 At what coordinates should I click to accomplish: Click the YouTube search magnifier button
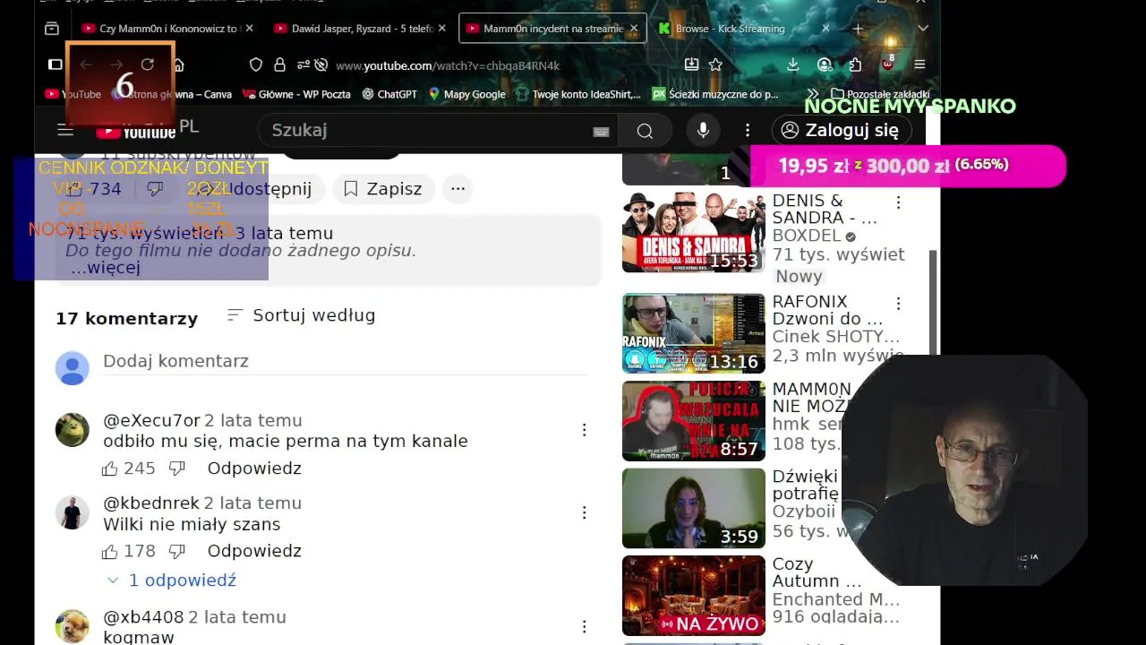click(645, 131)
